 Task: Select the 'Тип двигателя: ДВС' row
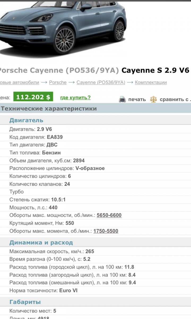pos(95,145)
